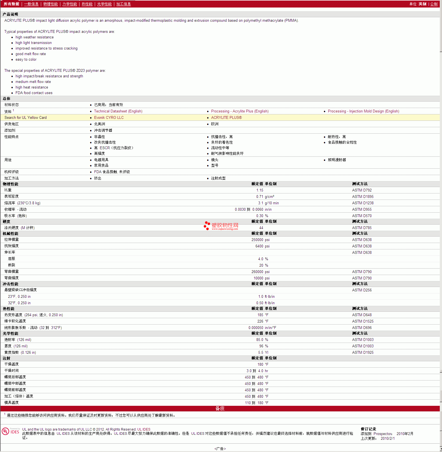Image resolution: width=442 pixels, height=452 pixels.
Task: Click the 比重 value 1.15
Action: 260,190
